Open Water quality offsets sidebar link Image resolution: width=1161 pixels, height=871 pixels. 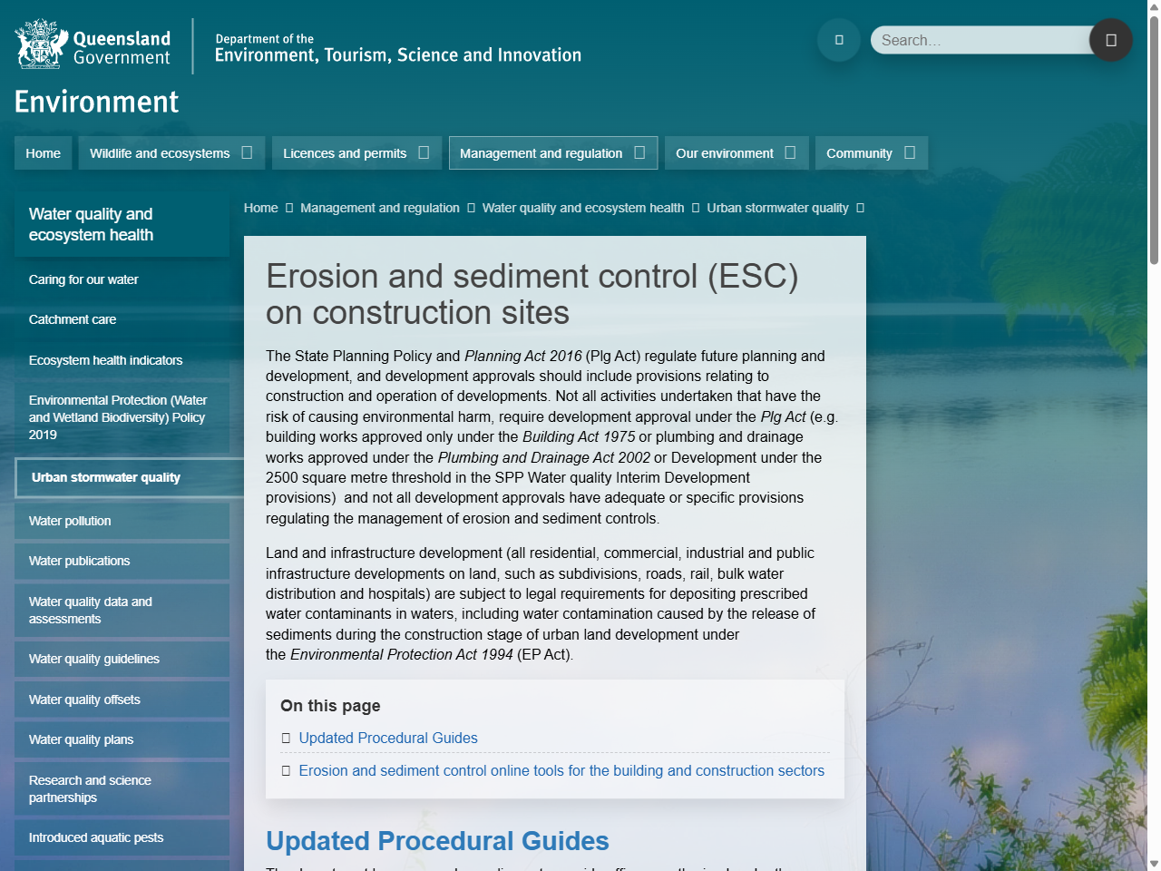pyautogui.click(x=122, y=700)
